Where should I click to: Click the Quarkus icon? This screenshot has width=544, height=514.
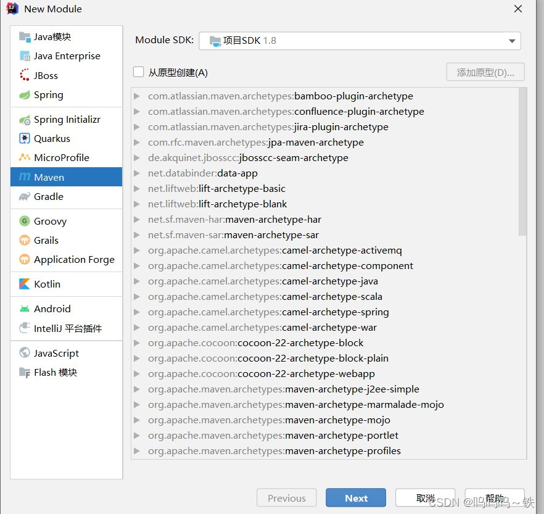tap(25, 138)
